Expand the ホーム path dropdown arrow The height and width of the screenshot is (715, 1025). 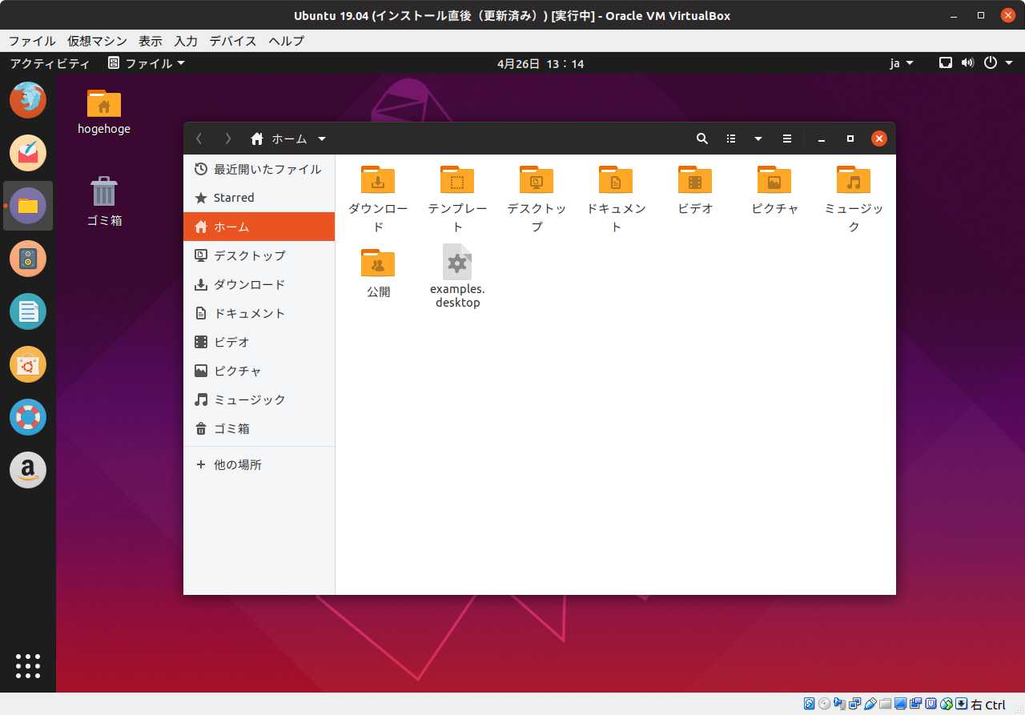322,139
